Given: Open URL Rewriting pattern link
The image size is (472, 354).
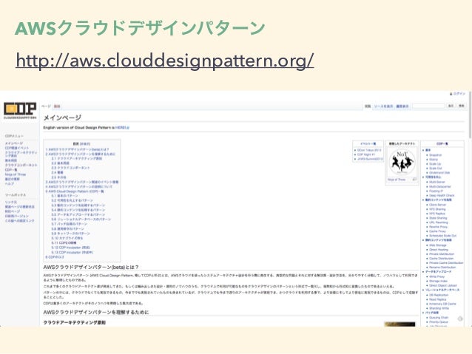Looking at the screenshot, I should pos(439,222).
